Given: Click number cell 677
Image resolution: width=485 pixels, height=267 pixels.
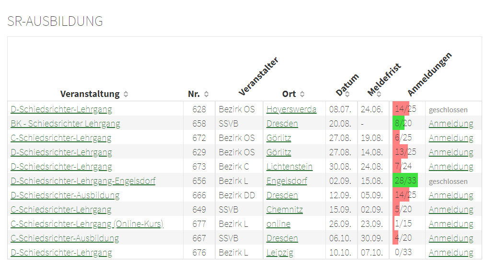Looking at the screenshot, I should pyautogui.click(x=199, y=224).
